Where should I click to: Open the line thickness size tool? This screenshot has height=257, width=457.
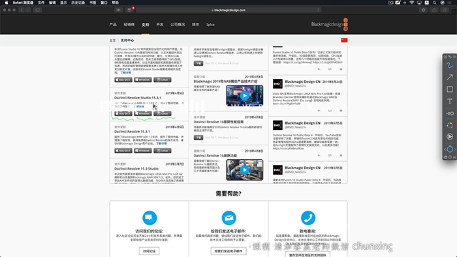[450, 113]
